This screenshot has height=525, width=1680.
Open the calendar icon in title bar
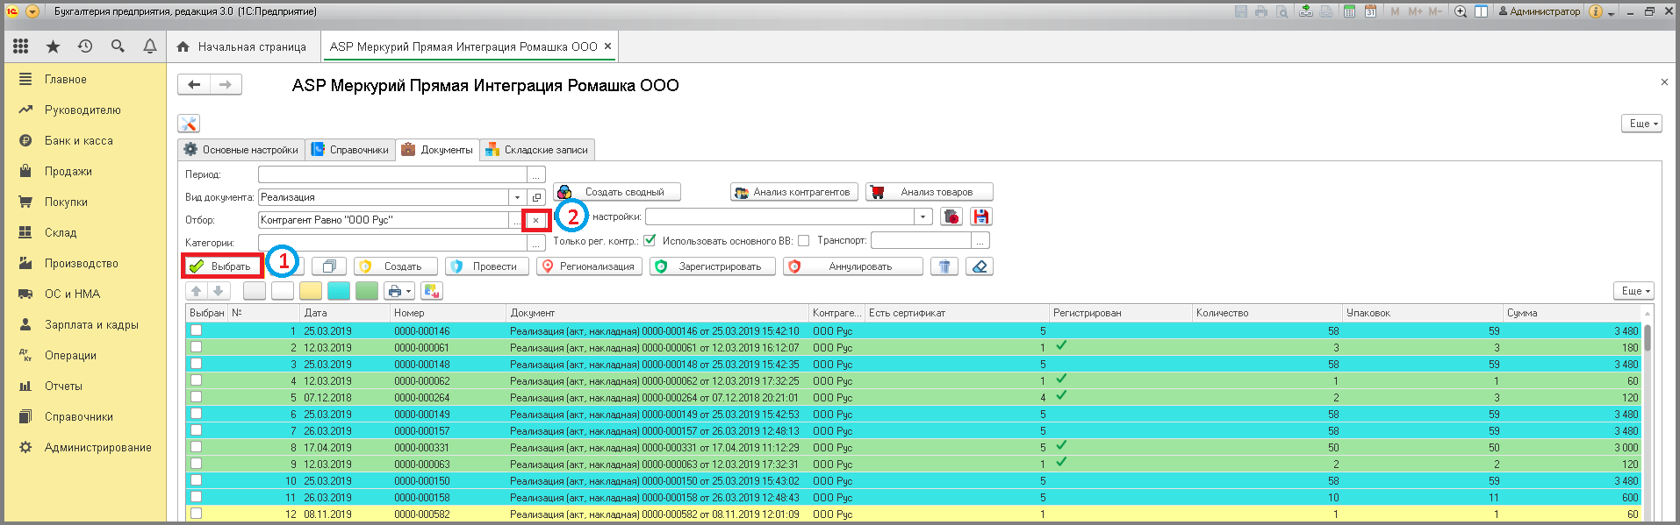(x=1370, y=11)
